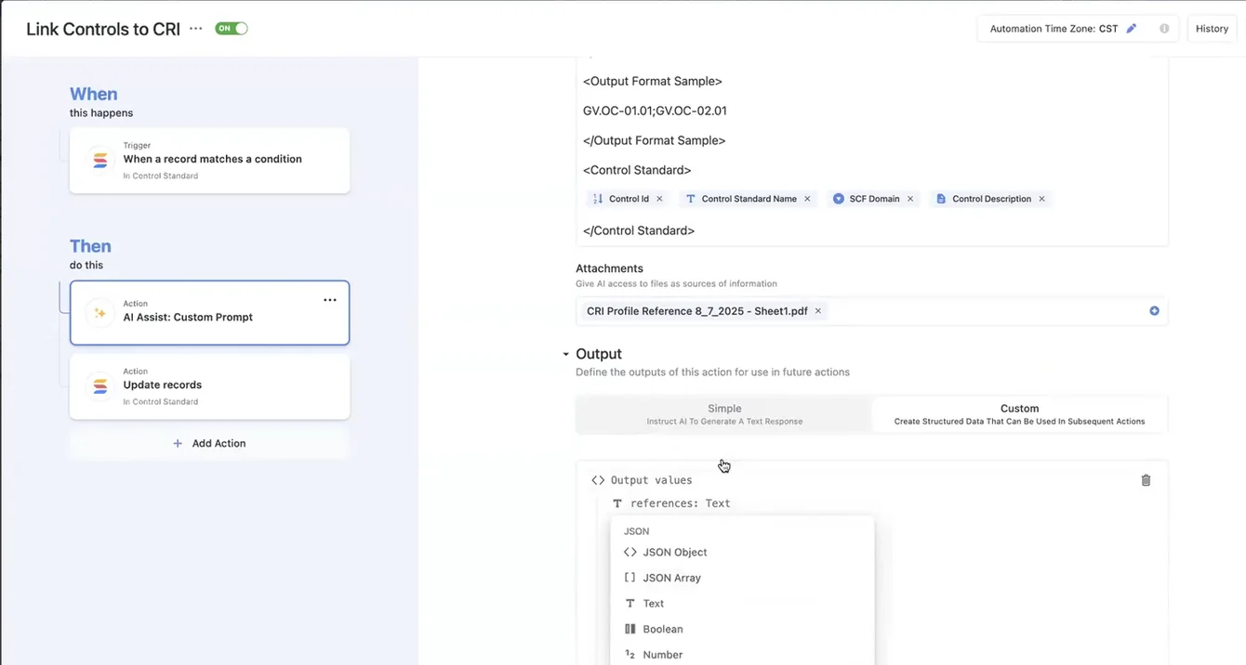
Task: Select the trigger card 'When a record matches a condition'
Action: click(x=210, y=161)
